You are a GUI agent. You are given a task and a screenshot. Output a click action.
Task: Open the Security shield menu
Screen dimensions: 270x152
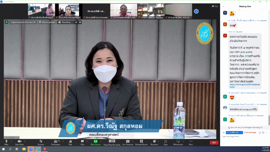(41, 142)
